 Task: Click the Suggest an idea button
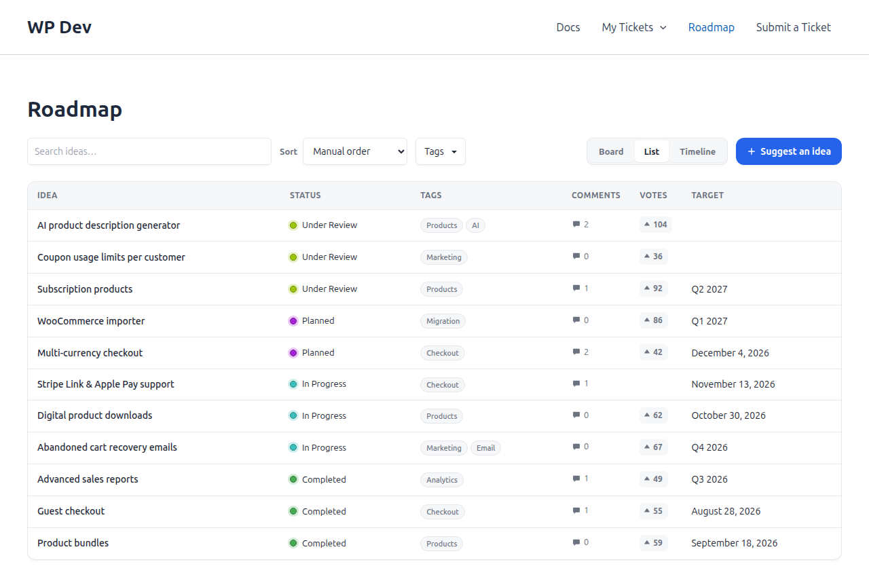[x=789, y=151]
